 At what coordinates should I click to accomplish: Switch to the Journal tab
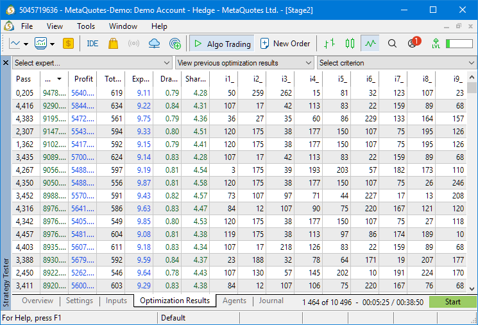click(x=271, y=301)
